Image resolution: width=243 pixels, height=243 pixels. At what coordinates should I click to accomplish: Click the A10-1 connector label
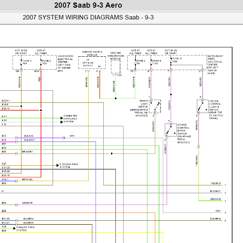coord(5,179)
